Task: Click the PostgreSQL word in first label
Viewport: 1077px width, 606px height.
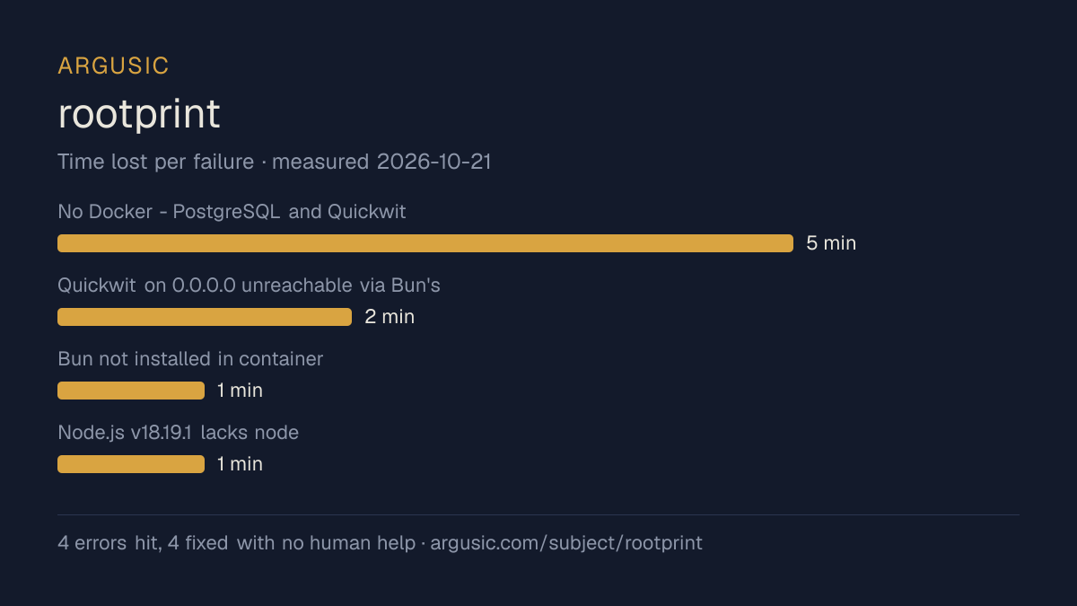Action: click(226, 212)
